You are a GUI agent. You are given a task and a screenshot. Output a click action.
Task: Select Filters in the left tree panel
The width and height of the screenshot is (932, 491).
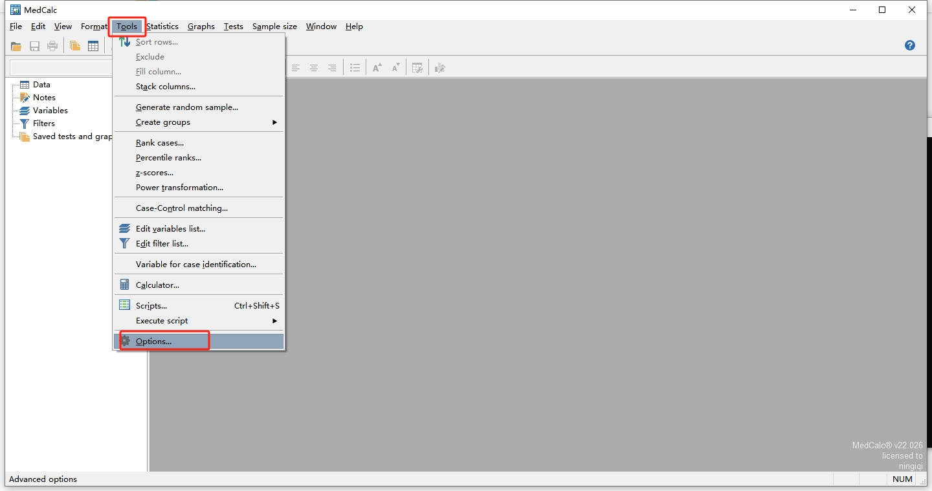tap(44, 124)
